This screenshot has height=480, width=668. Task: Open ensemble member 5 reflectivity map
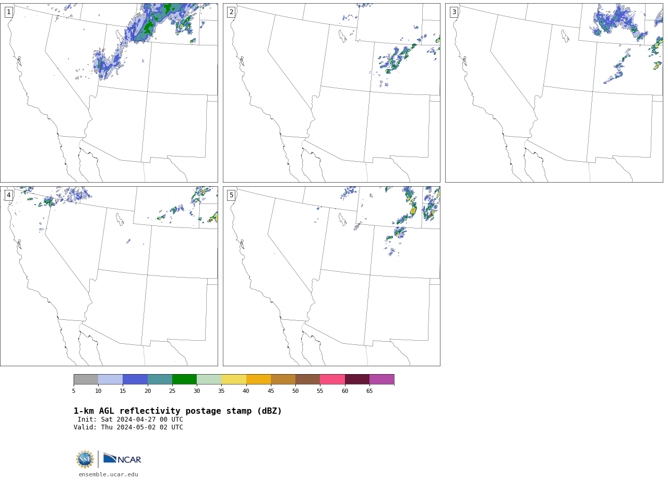[331, 276]
